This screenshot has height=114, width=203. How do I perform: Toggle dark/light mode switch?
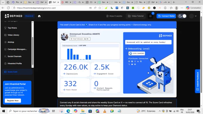(x=182, y=16)
